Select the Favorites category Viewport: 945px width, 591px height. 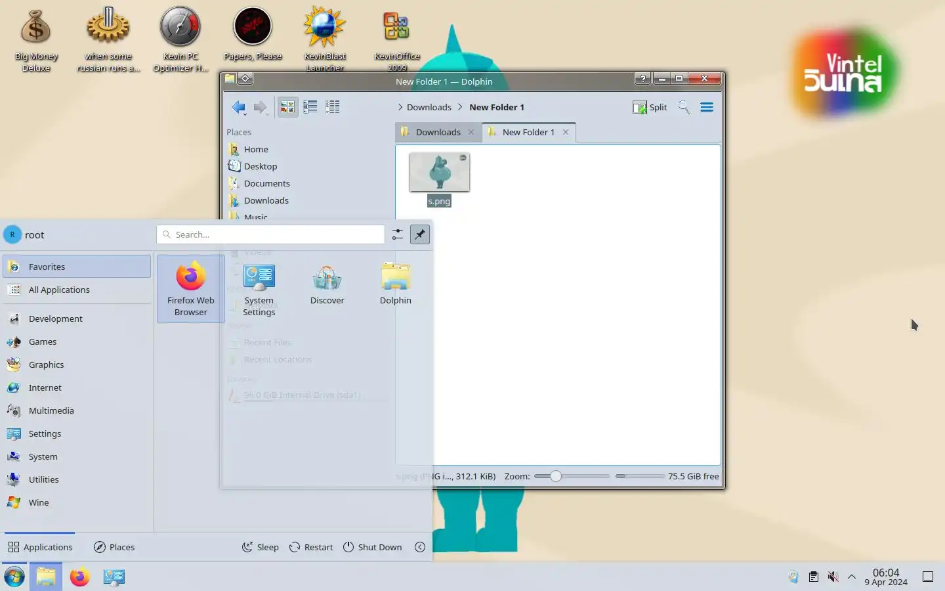[x=77, y=267]
